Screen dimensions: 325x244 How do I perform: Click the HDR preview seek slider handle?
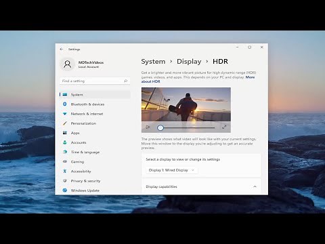pyautogui.click(x=160, y=127)
